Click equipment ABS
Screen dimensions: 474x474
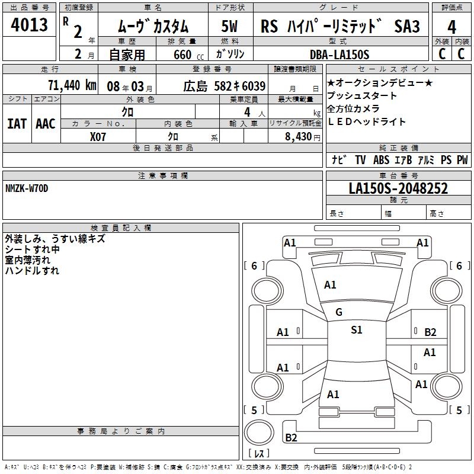coord(381,159)
